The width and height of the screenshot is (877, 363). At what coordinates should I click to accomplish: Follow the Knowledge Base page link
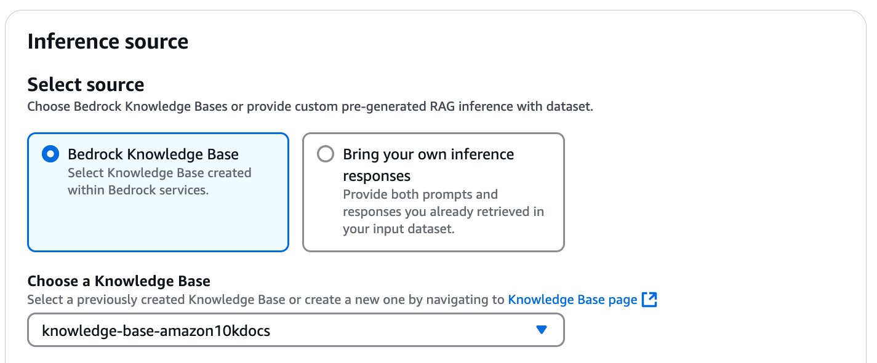[x=572, y=300]
